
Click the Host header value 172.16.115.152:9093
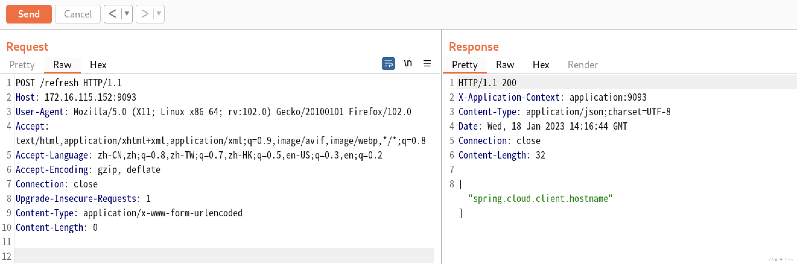(90, 97)
